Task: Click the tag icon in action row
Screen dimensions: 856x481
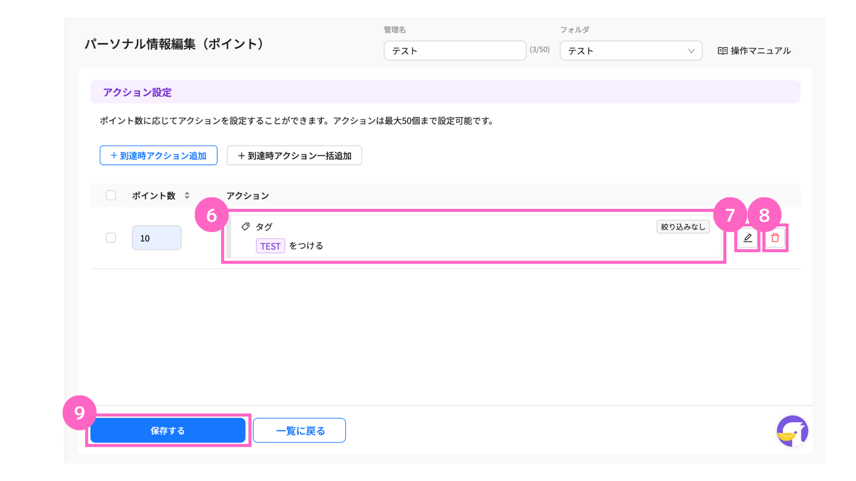Action: [245, 227]
